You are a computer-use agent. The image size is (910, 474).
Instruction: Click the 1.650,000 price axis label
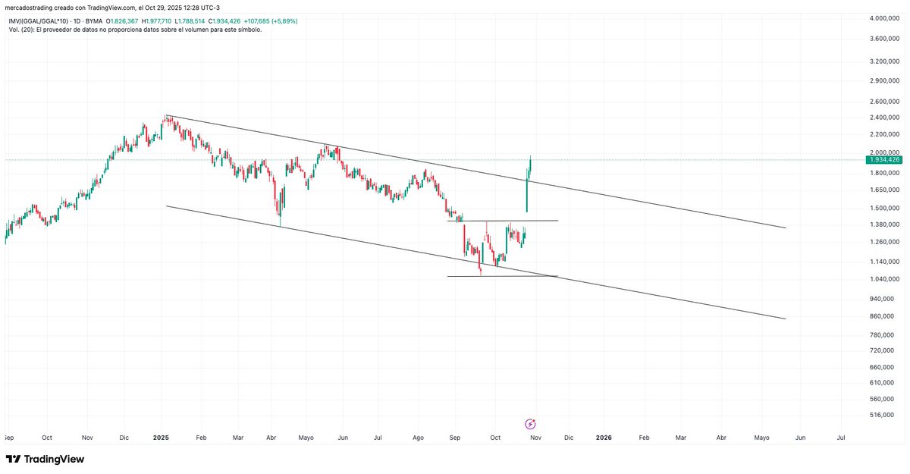coord(885,190)
